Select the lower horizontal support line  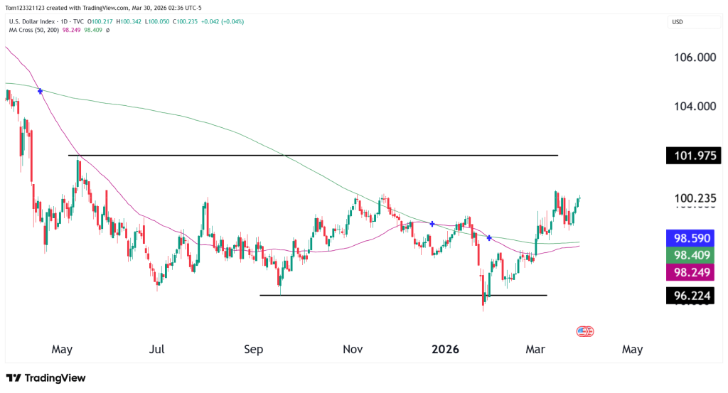[x=403, y=295]
